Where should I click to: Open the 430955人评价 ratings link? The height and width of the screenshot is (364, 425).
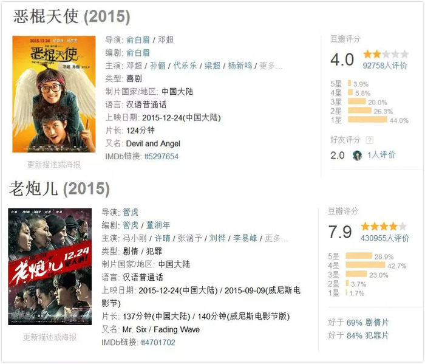coord(385,238)
